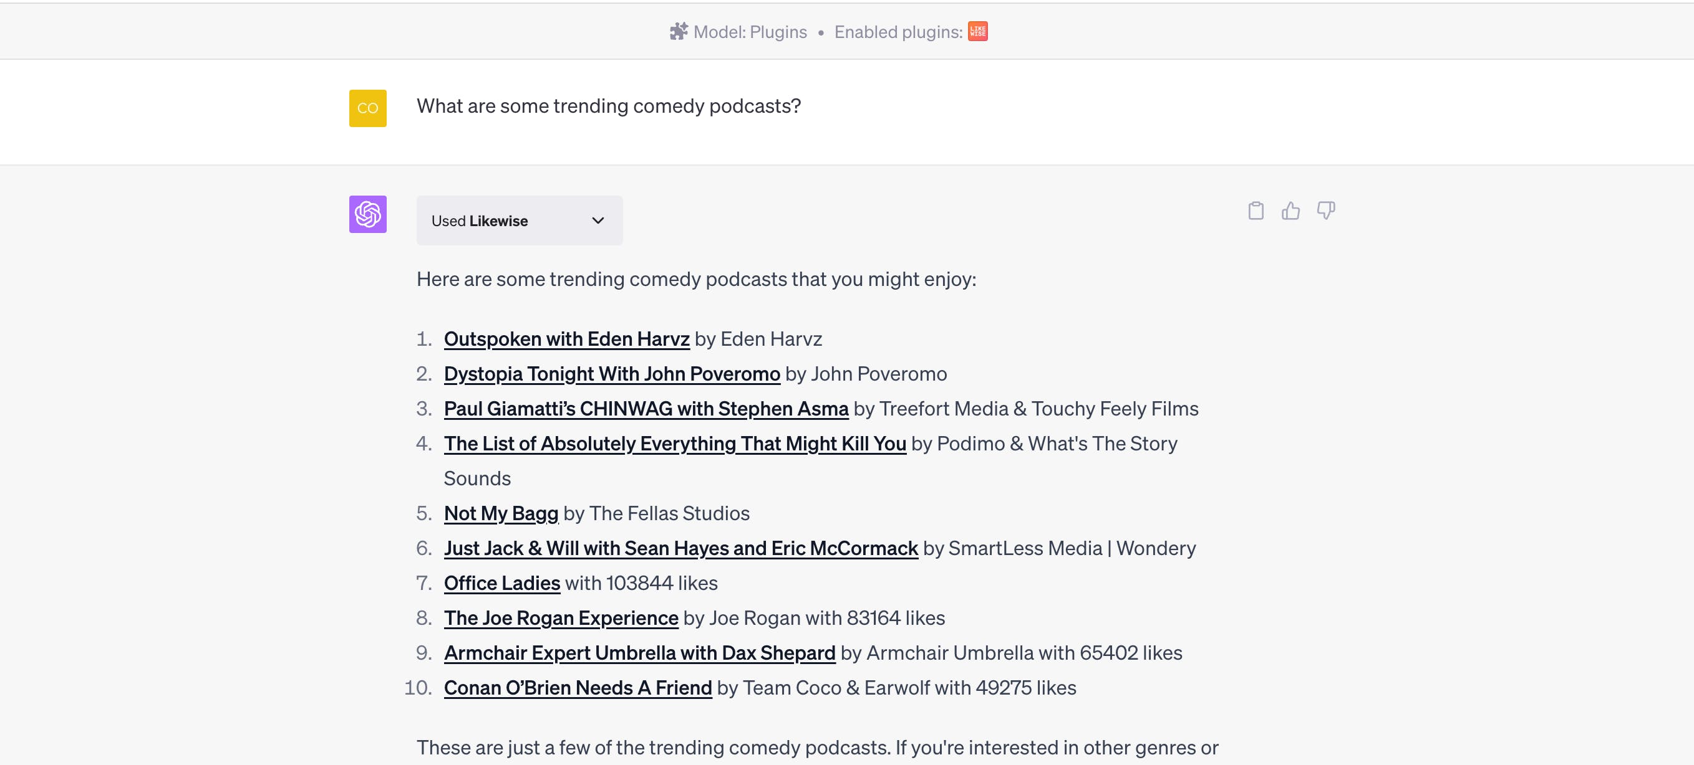Open Dystopia Tonight With John Poveromo link
The height and width of the screenshot is (765, 1694).
pyautogui.click(x=612, y=374)
